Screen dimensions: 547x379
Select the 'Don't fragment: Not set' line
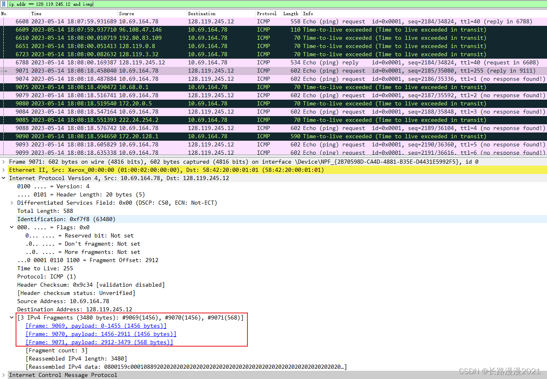[83, 244]
